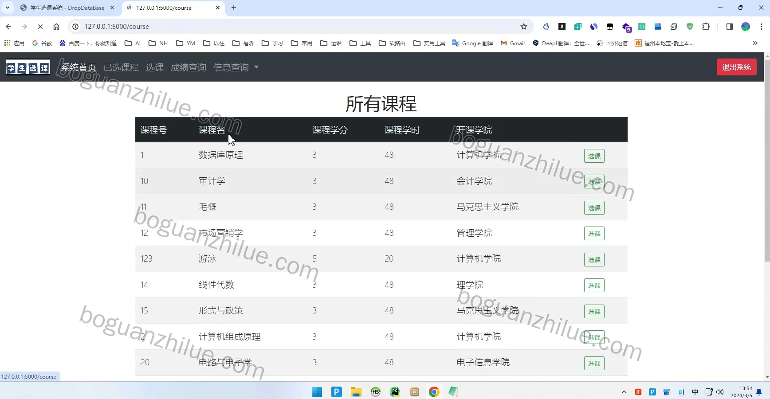The image size is (770, 399).
Task: Open PyCharm from the taskbar
Action: 395,392
